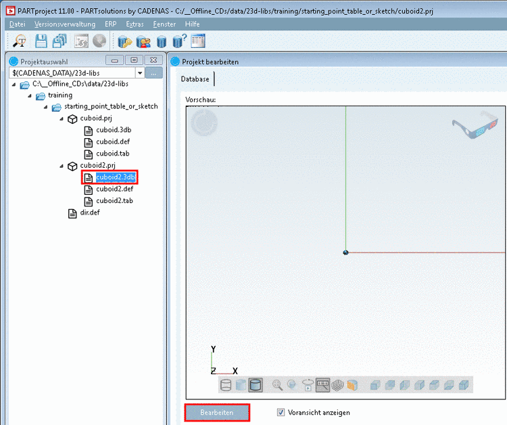
Task: Click the grid mesh sphere icon
Action: click(x=337, y=385)
